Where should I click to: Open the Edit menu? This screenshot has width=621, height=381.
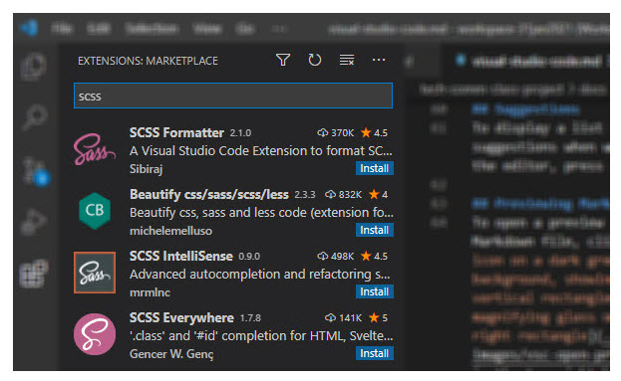[99, 29]
